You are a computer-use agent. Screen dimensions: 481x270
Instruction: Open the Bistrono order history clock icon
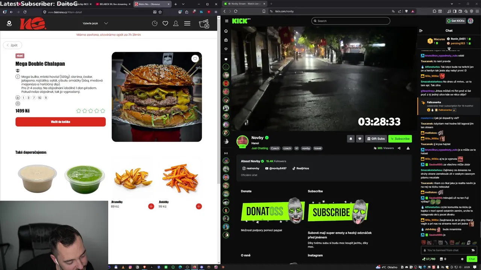(154, 23)
